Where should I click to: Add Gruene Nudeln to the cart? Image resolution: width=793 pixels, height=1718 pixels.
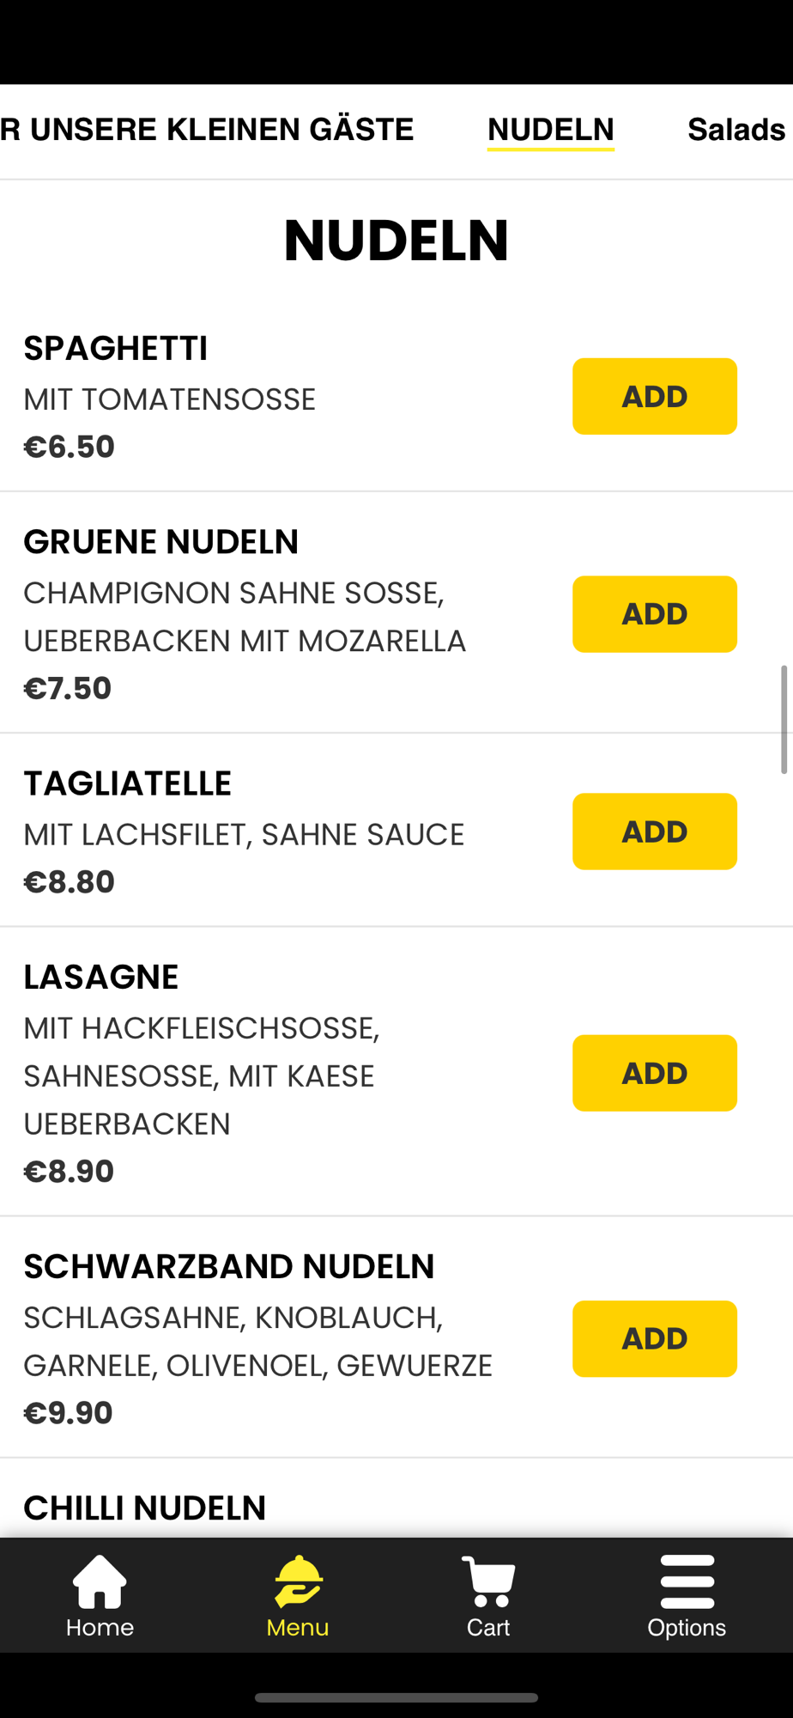654,614
